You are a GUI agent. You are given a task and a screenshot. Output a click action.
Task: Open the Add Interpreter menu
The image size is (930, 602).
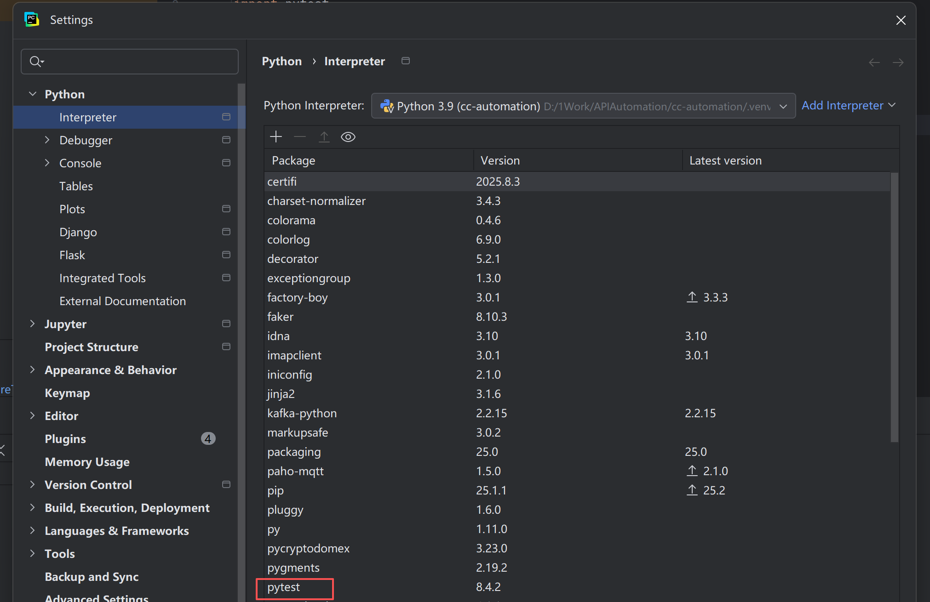849,105
